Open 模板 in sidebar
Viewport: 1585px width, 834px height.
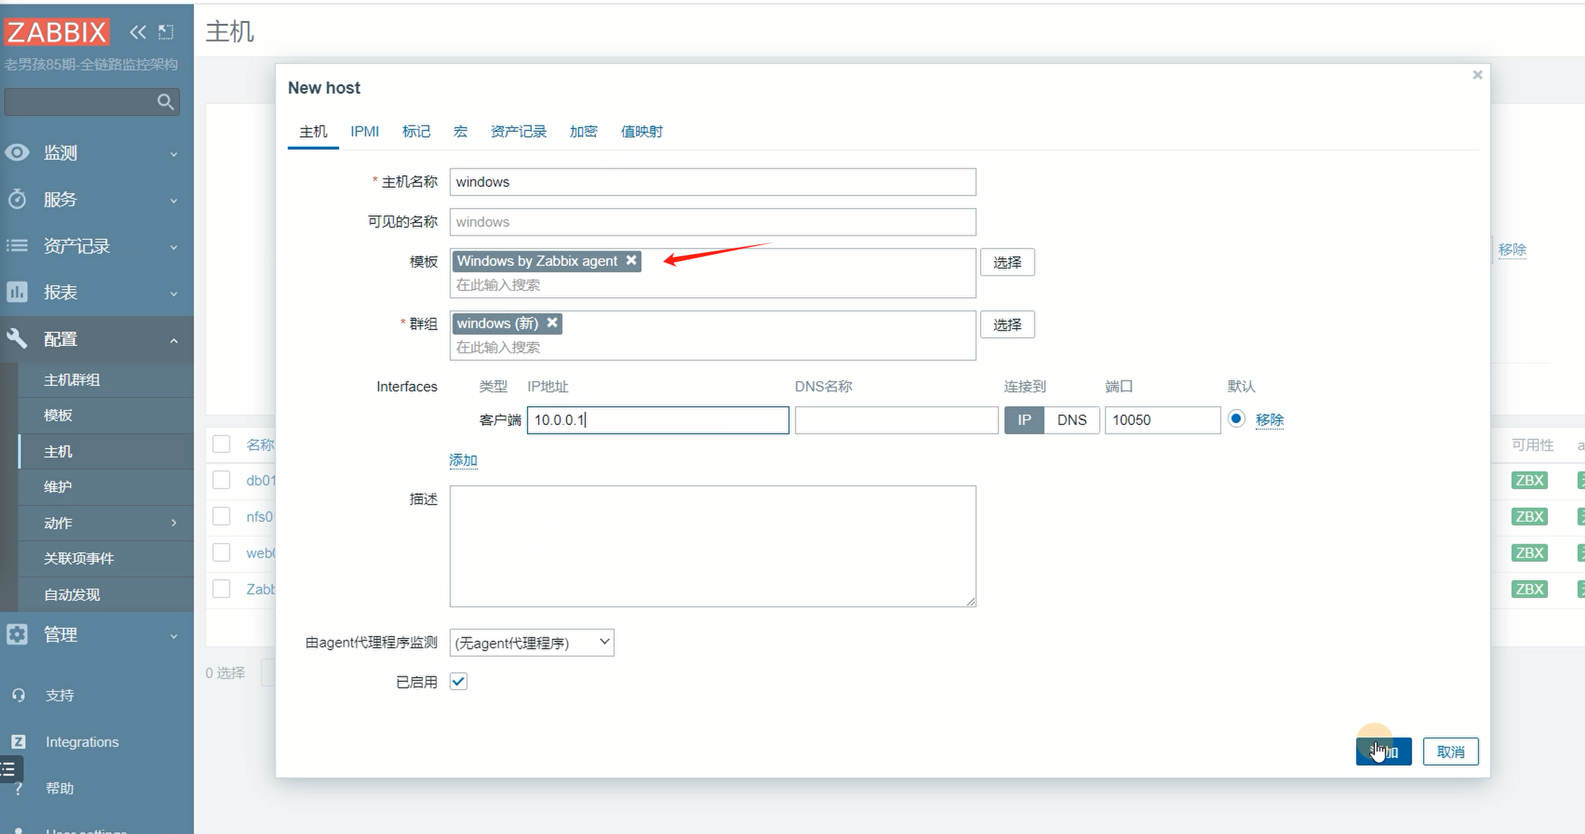click(x=58, y=415)
